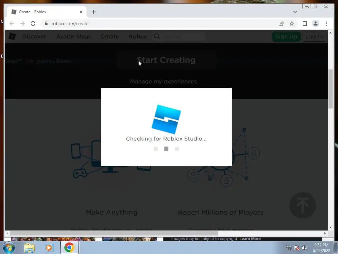
Task: Minimize the Chrome window
Action: pyautogui.click(x=307, y=7)
